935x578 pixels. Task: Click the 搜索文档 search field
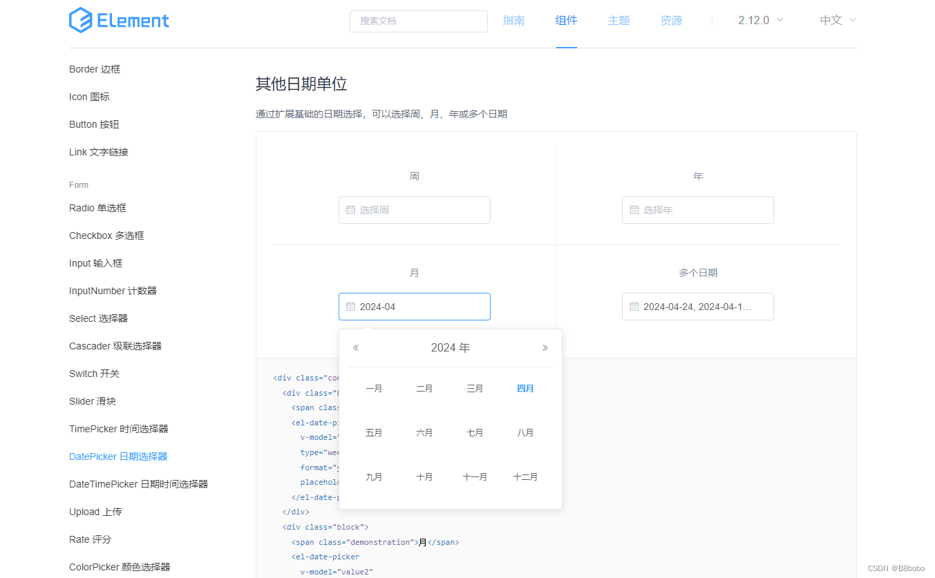418,21
